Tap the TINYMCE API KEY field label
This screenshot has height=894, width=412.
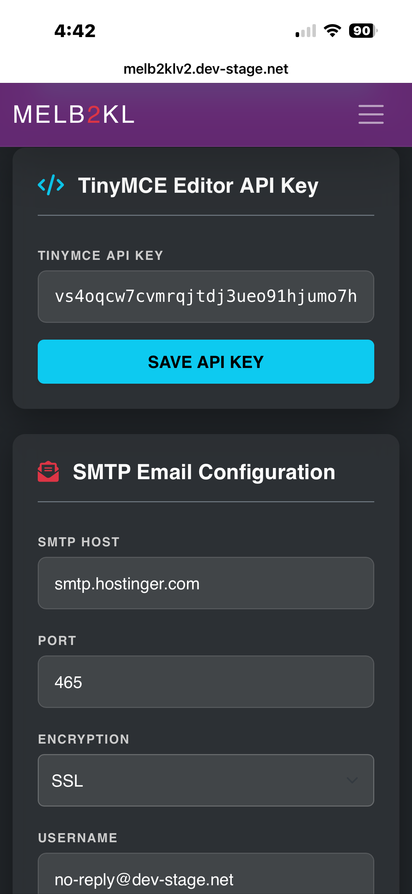point(100,256)
